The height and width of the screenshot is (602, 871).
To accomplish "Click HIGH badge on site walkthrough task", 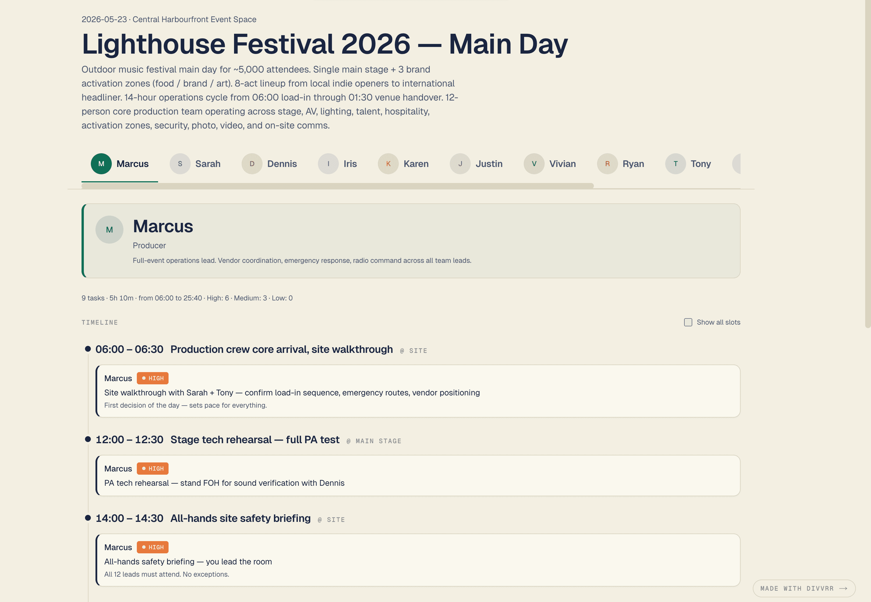I will pos(153,378).
